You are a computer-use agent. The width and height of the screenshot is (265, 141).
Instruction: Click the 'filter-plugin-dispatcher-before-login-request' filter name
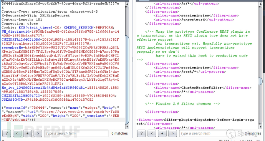click(195, 122)
